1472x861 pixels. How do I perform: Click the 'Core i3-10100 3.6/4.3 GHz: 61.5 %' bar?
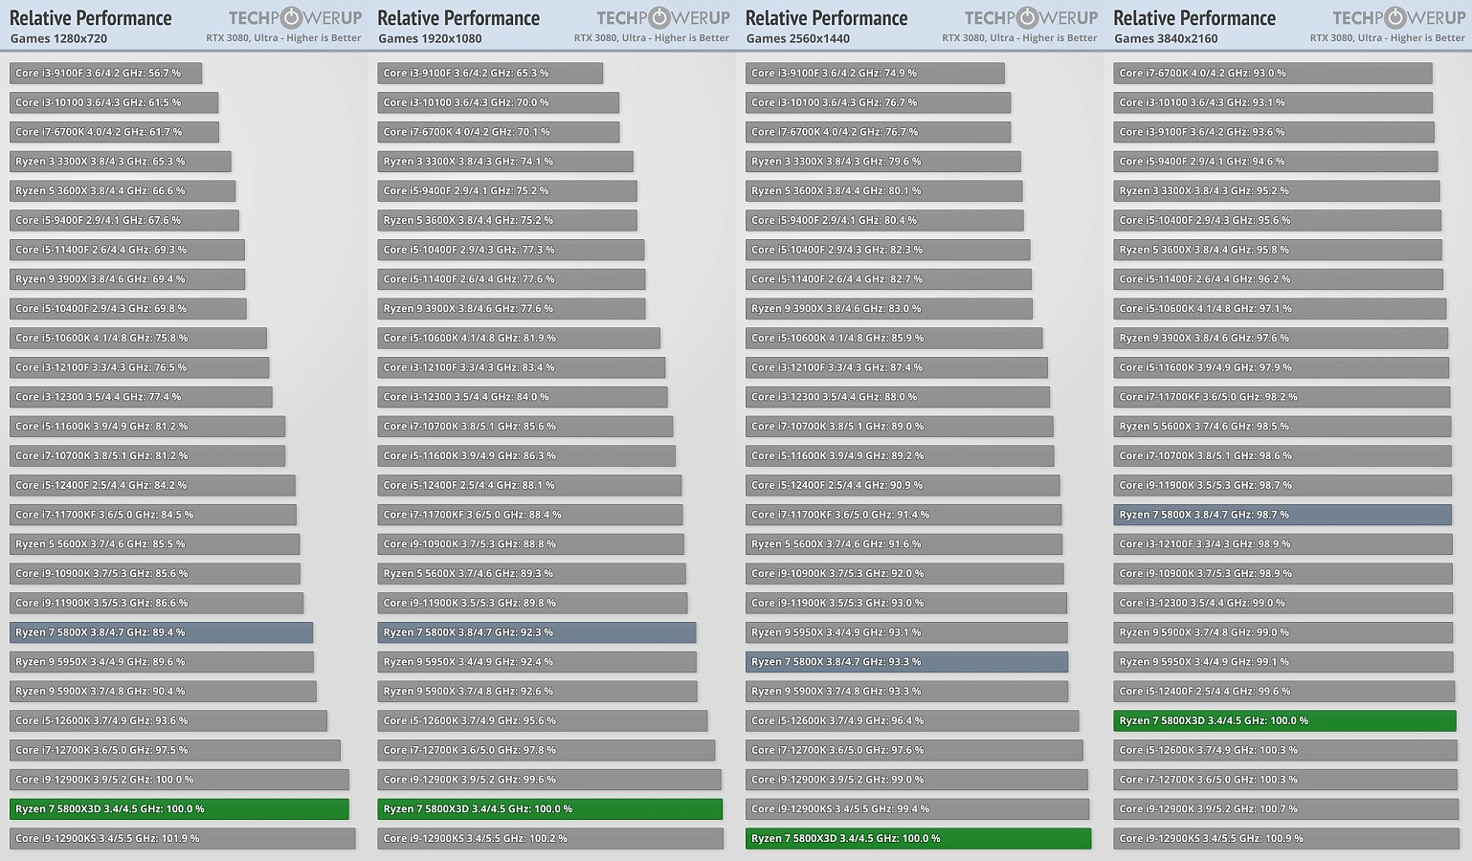pos(114,102)
